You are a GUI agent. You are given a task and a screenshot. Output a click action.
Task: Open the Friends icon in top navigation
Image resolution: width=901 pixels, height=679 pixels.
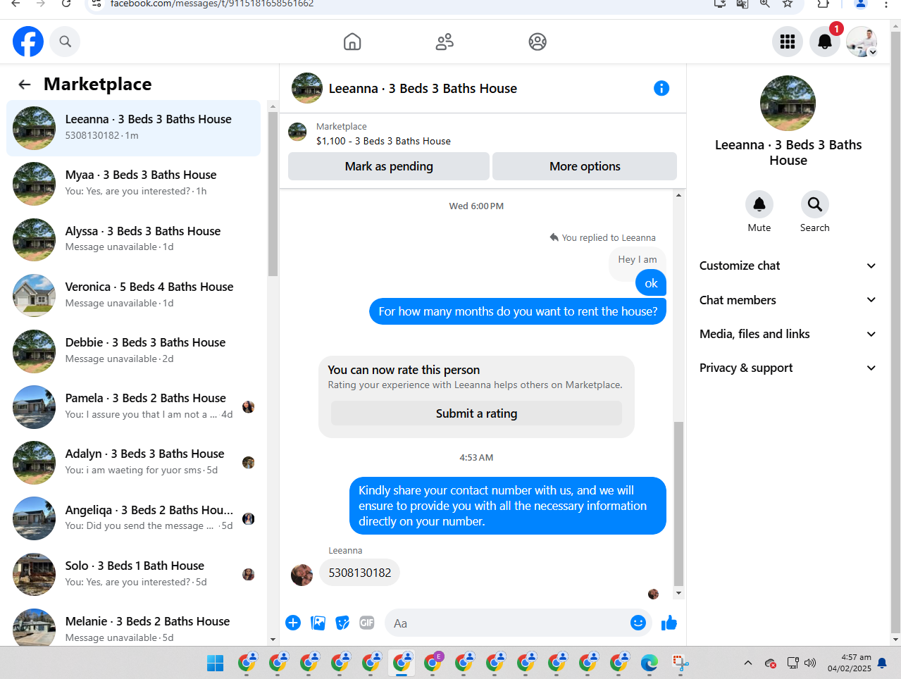point(445,42)
